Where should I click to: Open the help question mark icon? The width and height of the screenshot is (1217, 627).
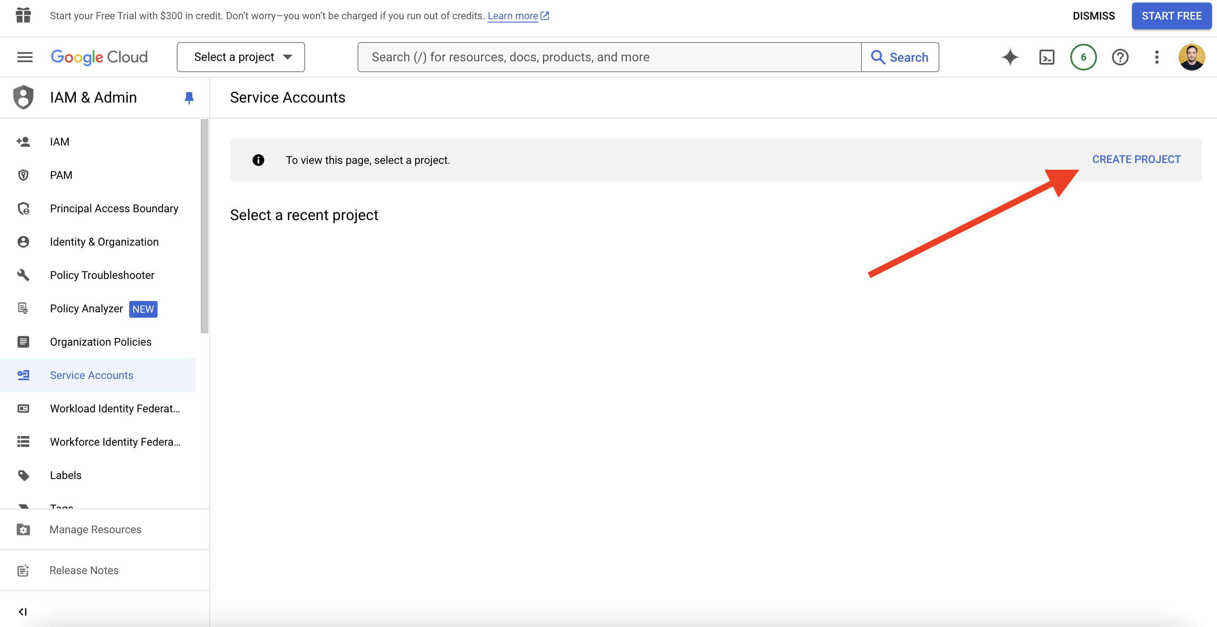1119,57
